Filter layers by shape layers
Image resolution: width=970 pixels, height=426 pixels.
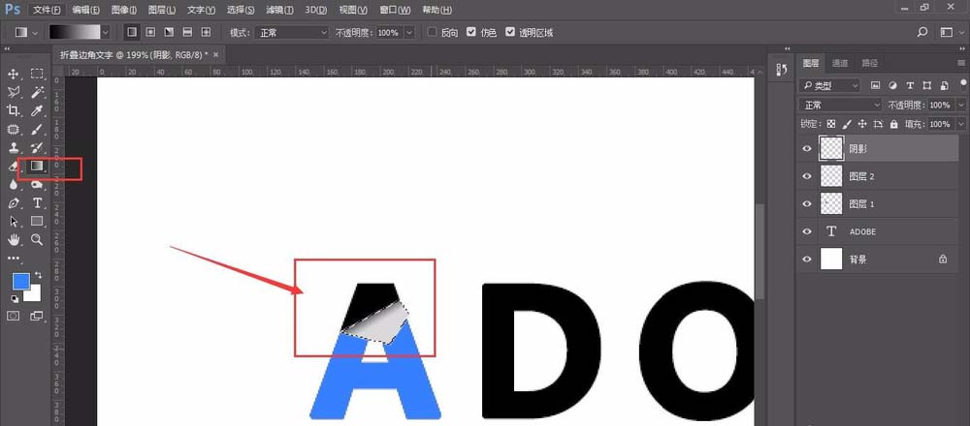click(x=926, y=86)
